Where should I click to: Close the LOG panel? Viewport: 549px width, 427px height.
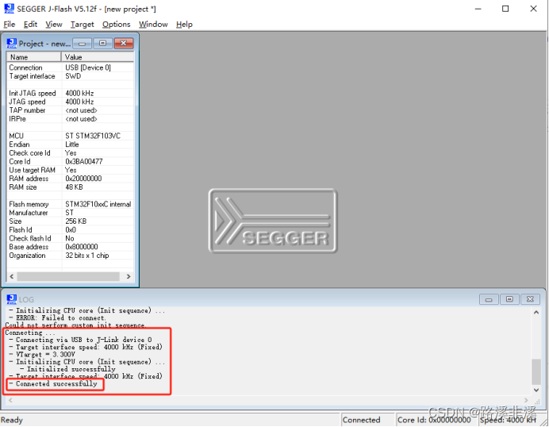(x=530, y=299)
